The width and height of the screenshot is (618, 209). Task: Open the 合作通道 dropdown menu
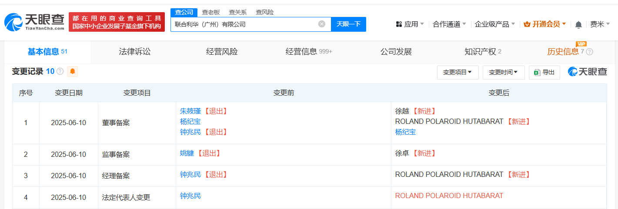click(449, 24)
